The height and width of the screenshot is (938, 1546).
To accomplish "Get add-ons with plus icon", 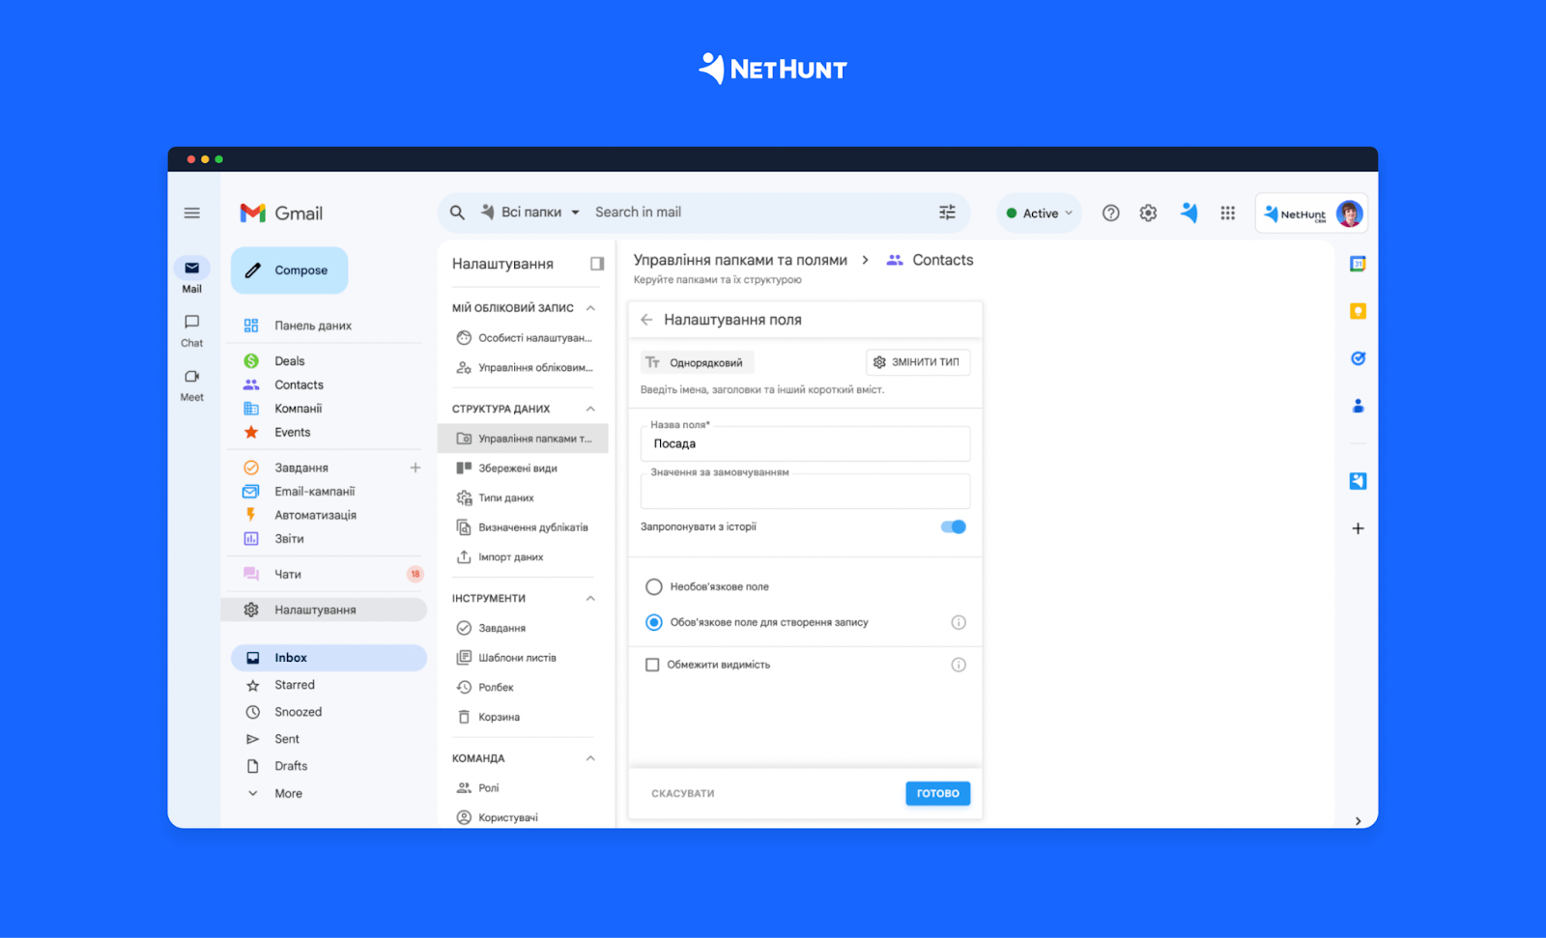I will (1358, 528).
